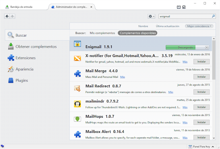This screenshot has width=220, height=149.
Task: Select the Mailbox Alert 0.16.4 title
Action: point(104,131)
